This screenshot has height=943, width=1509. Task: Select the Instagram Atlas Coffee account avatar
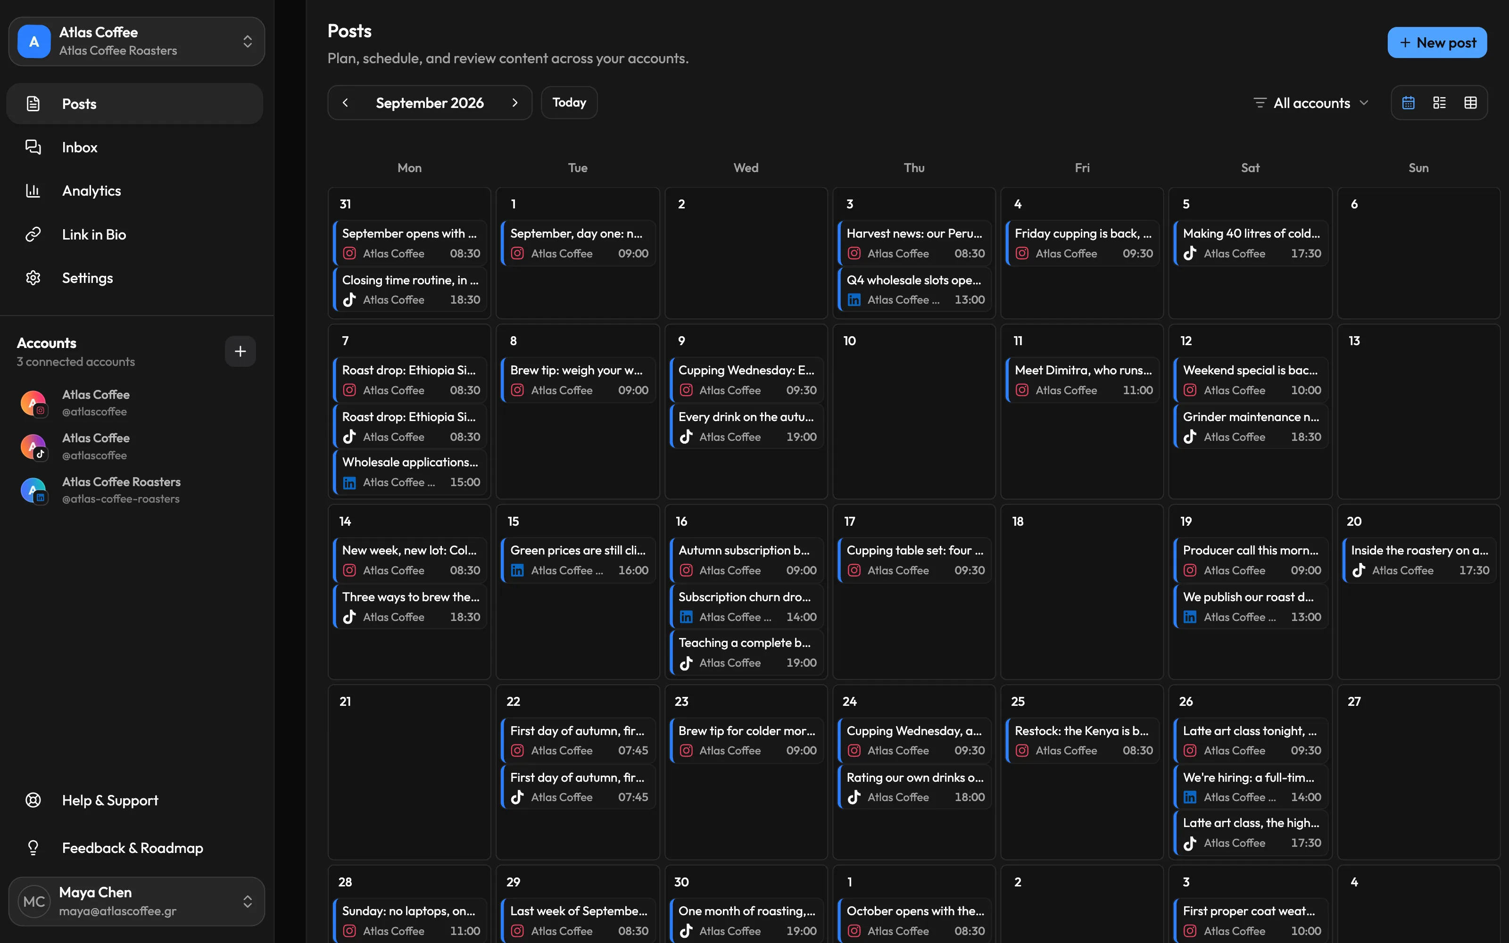pos(33,403)
